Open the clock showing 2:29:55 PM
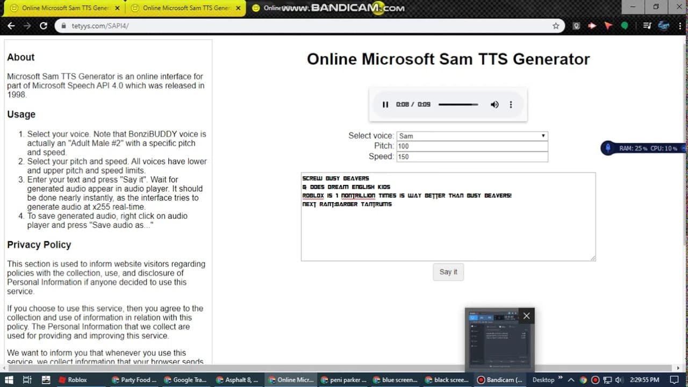 click(x=645, y=379)
